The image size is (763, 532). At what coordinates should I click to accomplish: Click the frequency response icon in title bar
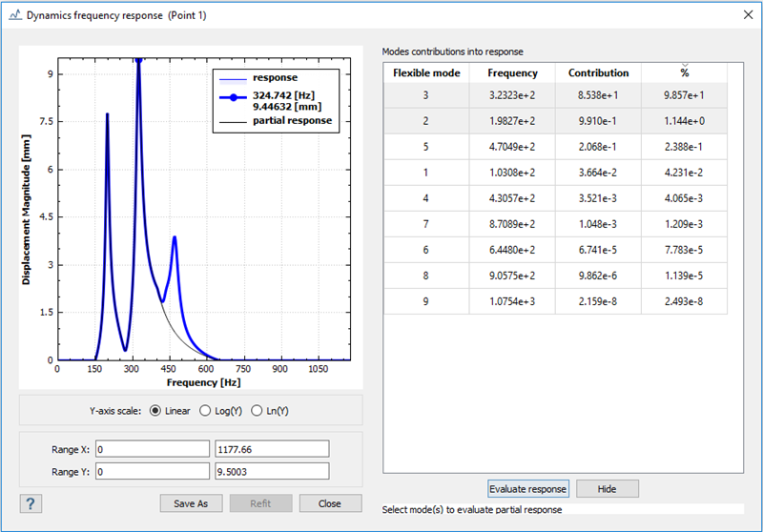pyautogui.click(x=14, y=15)
